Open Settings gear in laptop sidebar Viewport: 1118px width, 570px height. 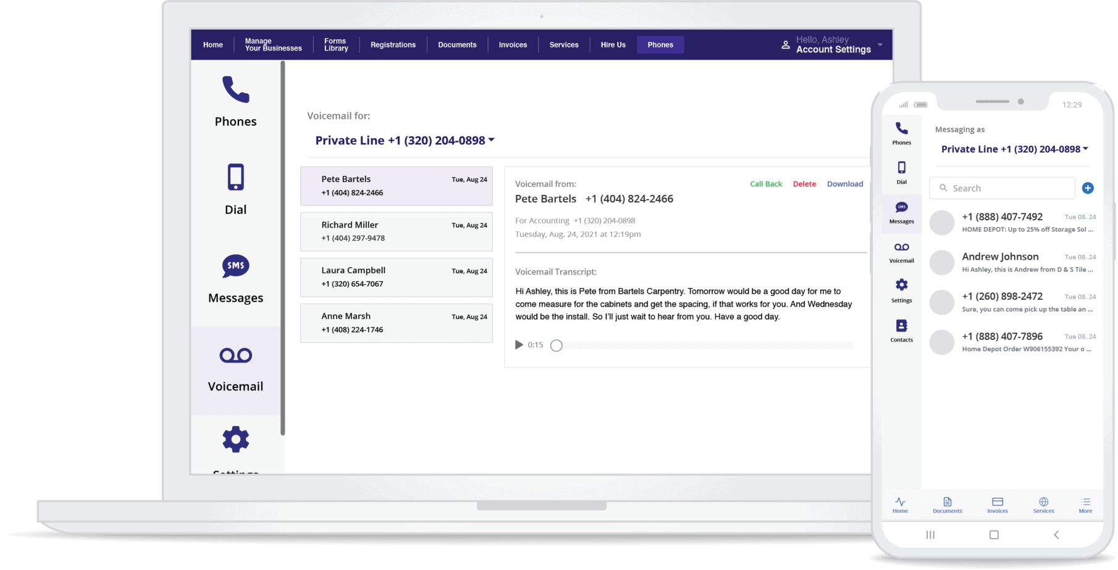(235, 439)
